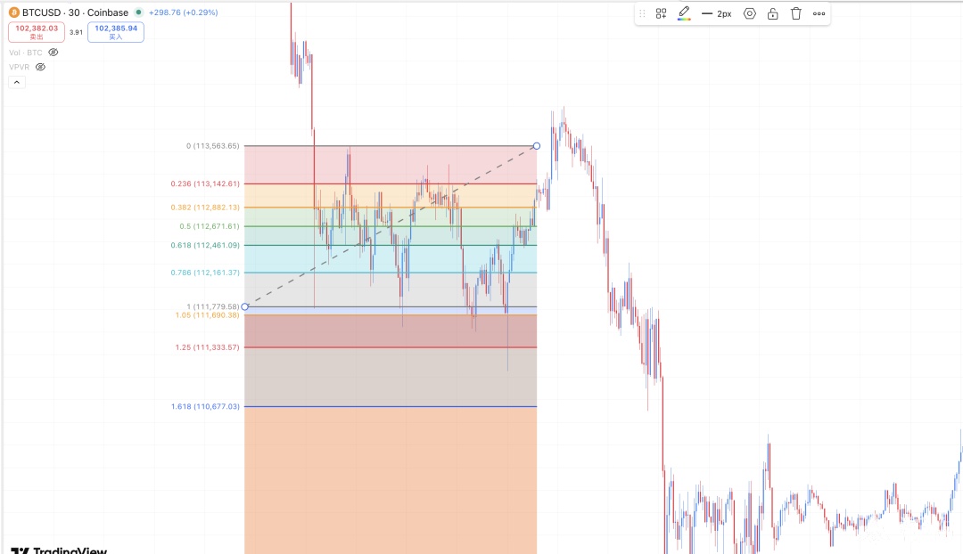This screenshot has height=554, width=963.
Task: Click the TradingView logo
Action: (59, 550)
